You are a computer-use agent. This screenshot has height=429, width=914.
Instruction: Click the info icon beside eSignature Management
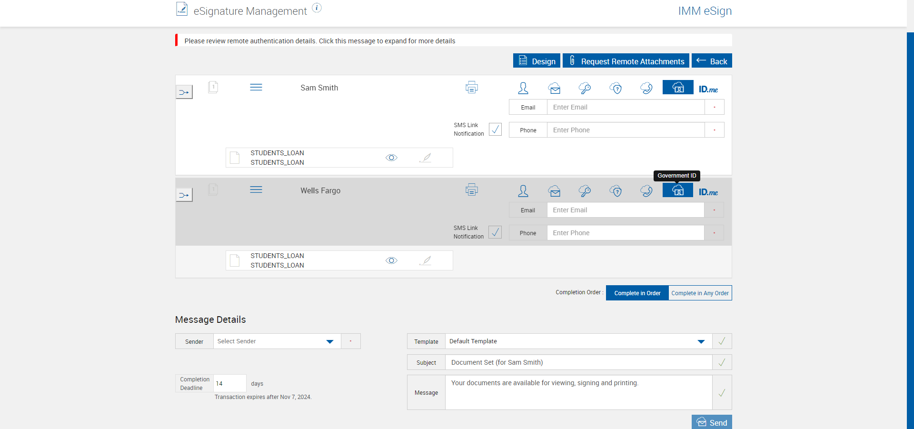tap(317, 8)
